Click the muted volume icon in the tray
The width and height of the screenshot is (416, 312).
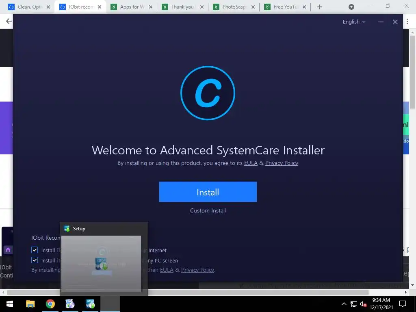point(363,304)
